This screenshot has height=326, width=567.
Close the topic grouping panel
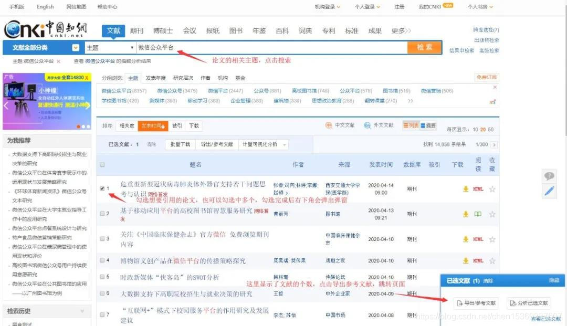tap(495, 88)
